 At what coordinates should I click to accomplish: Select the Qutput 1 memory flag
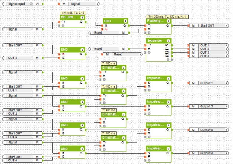point(209,83)
